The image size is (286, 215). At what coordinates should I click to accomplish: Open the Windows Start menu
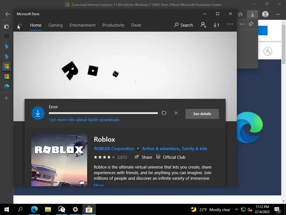7,209
